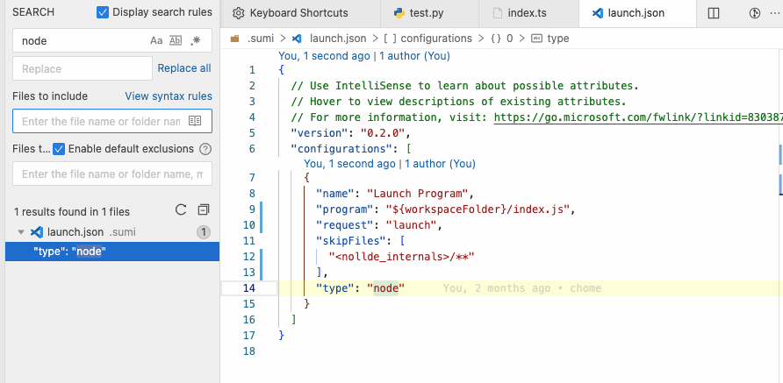Click the Replace input field
The height and width of the screenshot is (383, 783).
pos(83,68)
